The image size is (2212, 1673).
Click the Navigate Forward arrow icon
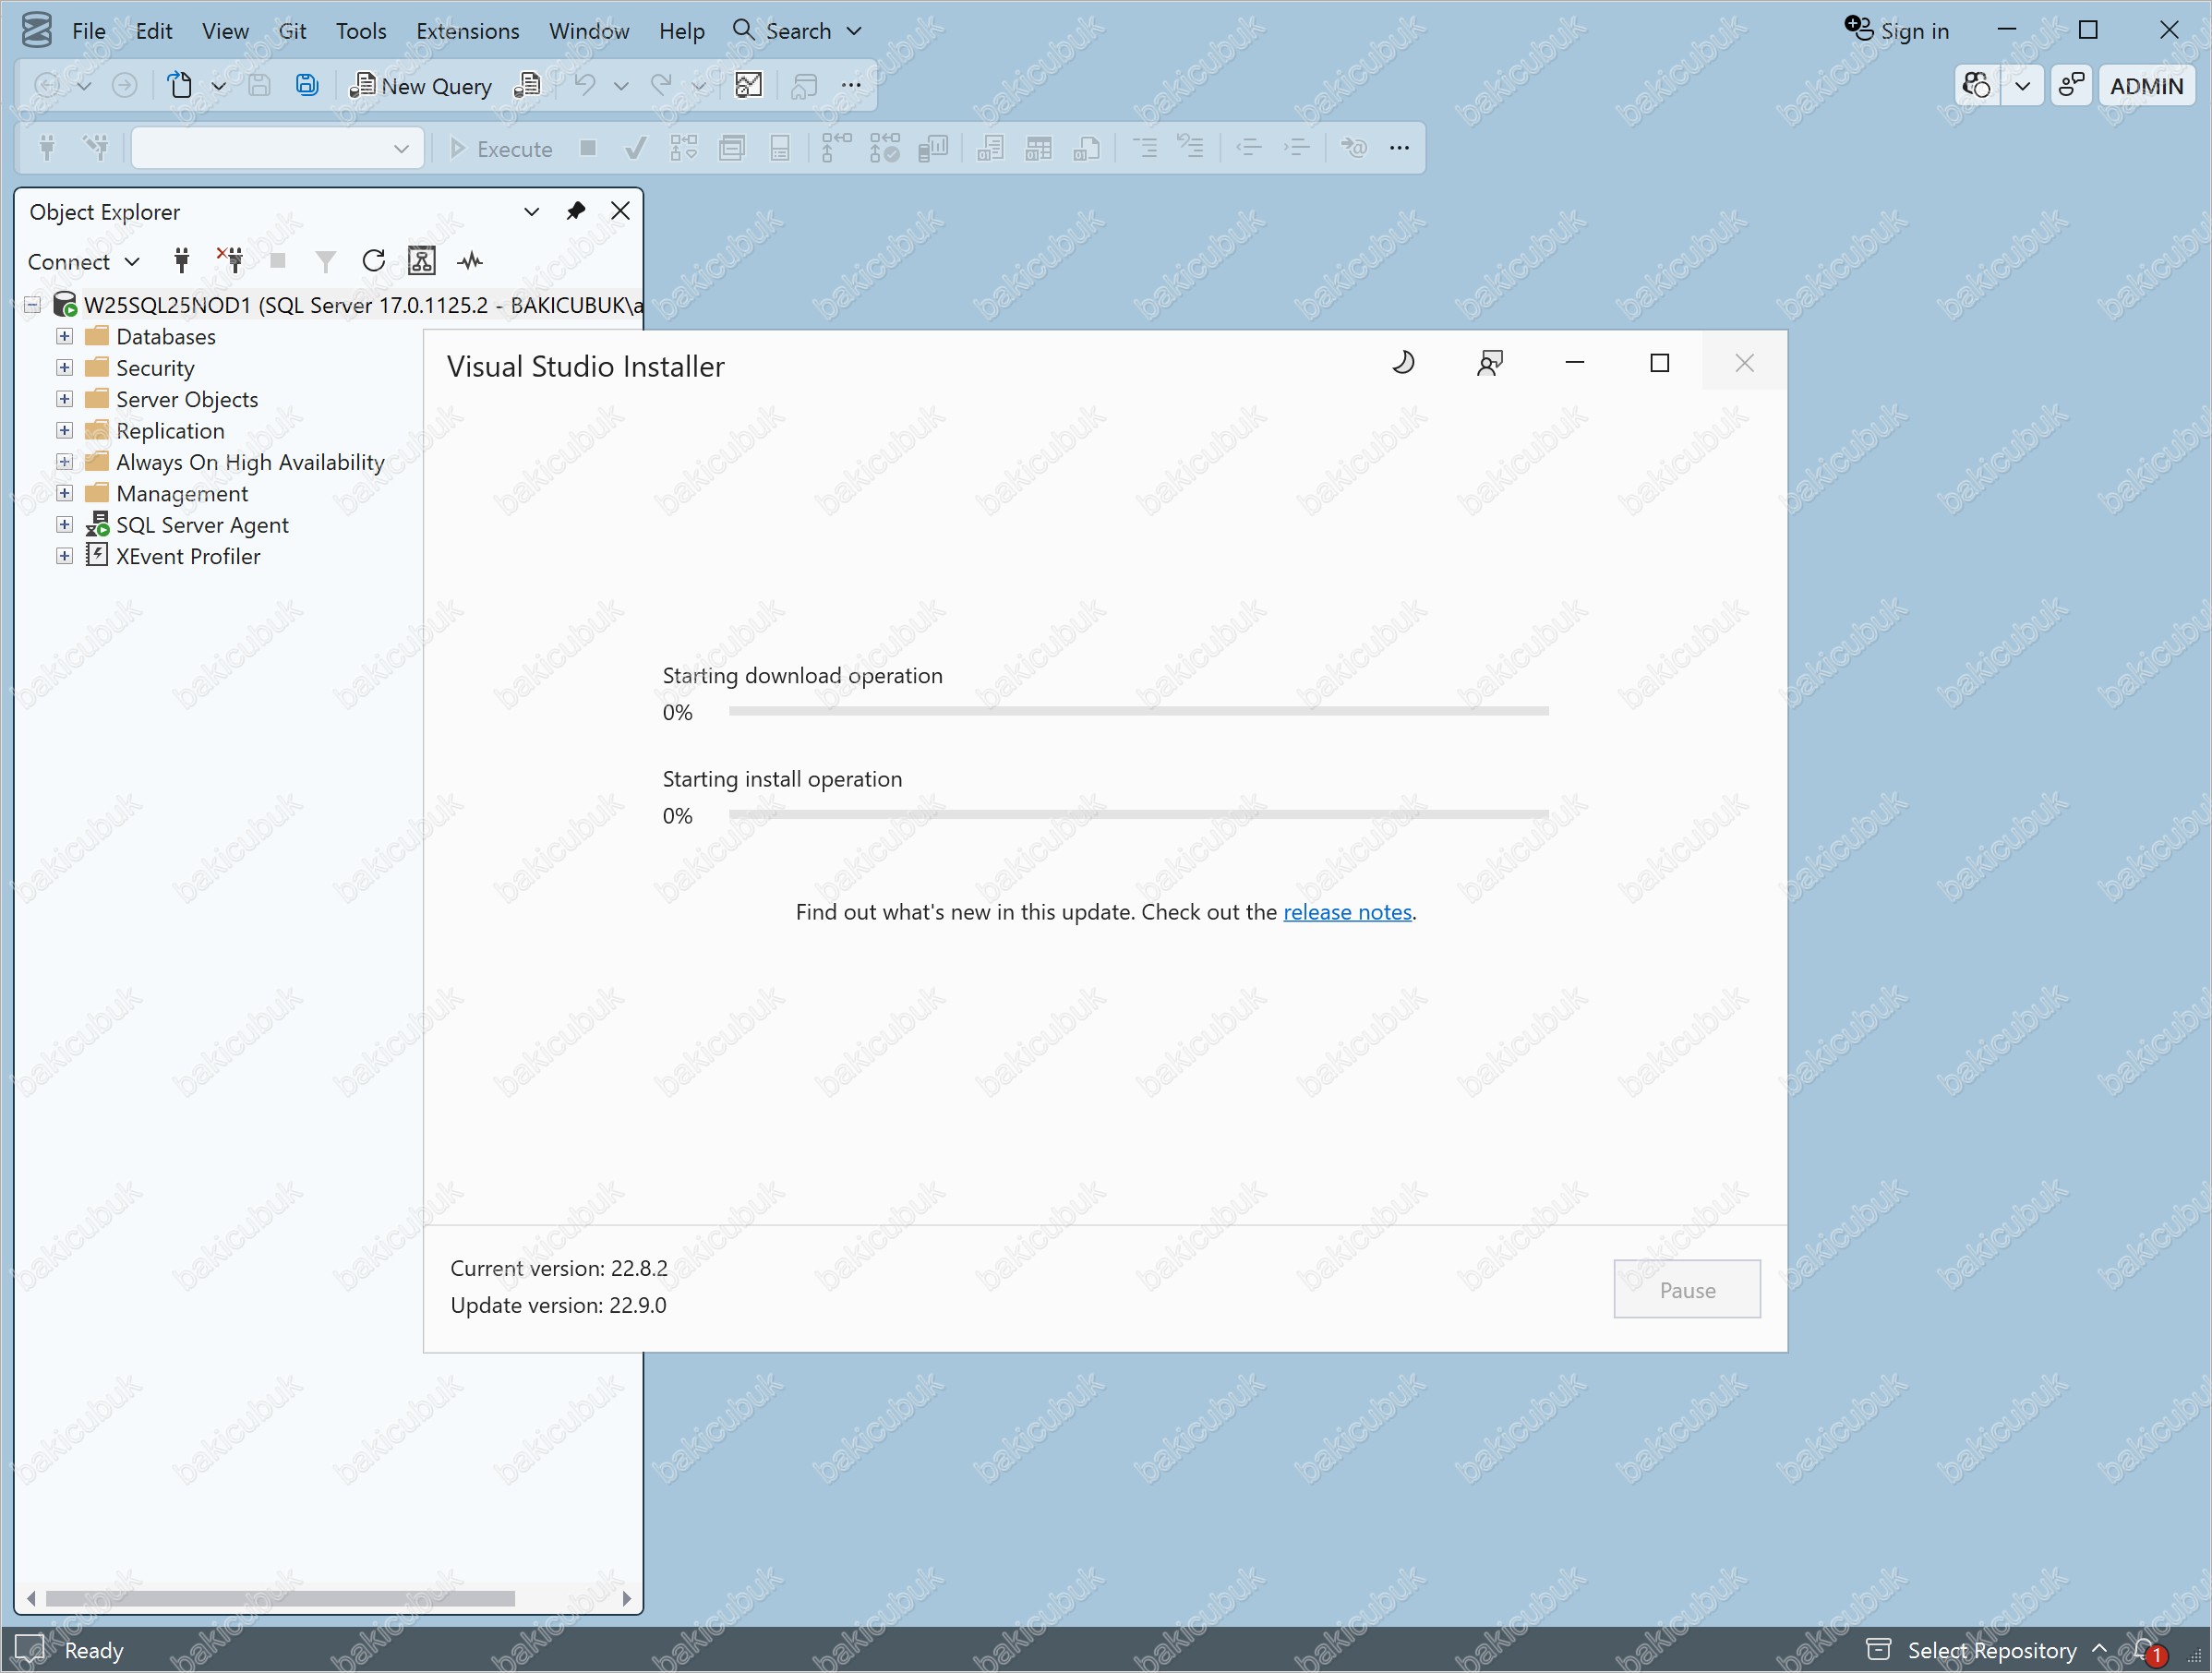pos(124,85)
